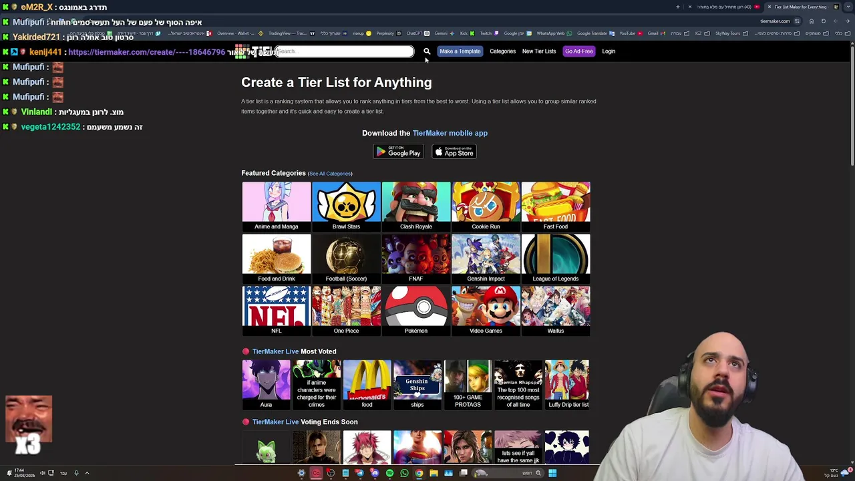The width and height of the screenshot is (855, 481).
Task: Open a new browser tab with plus icon
Action: tap(678, 7)
